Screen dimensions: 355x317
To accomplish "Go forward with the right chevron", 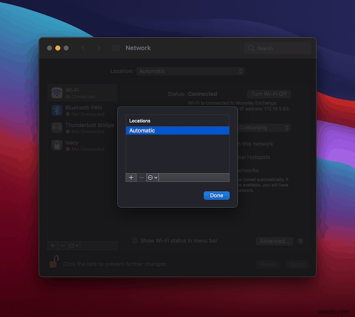I will pos(99,48).
